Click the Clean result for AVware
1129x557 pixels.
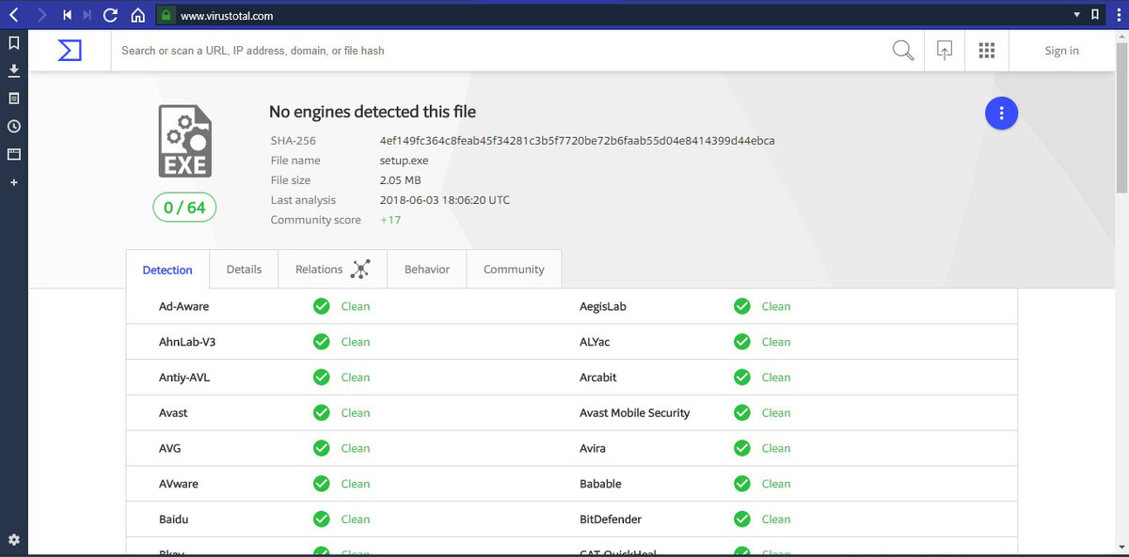tap(356, 484)
